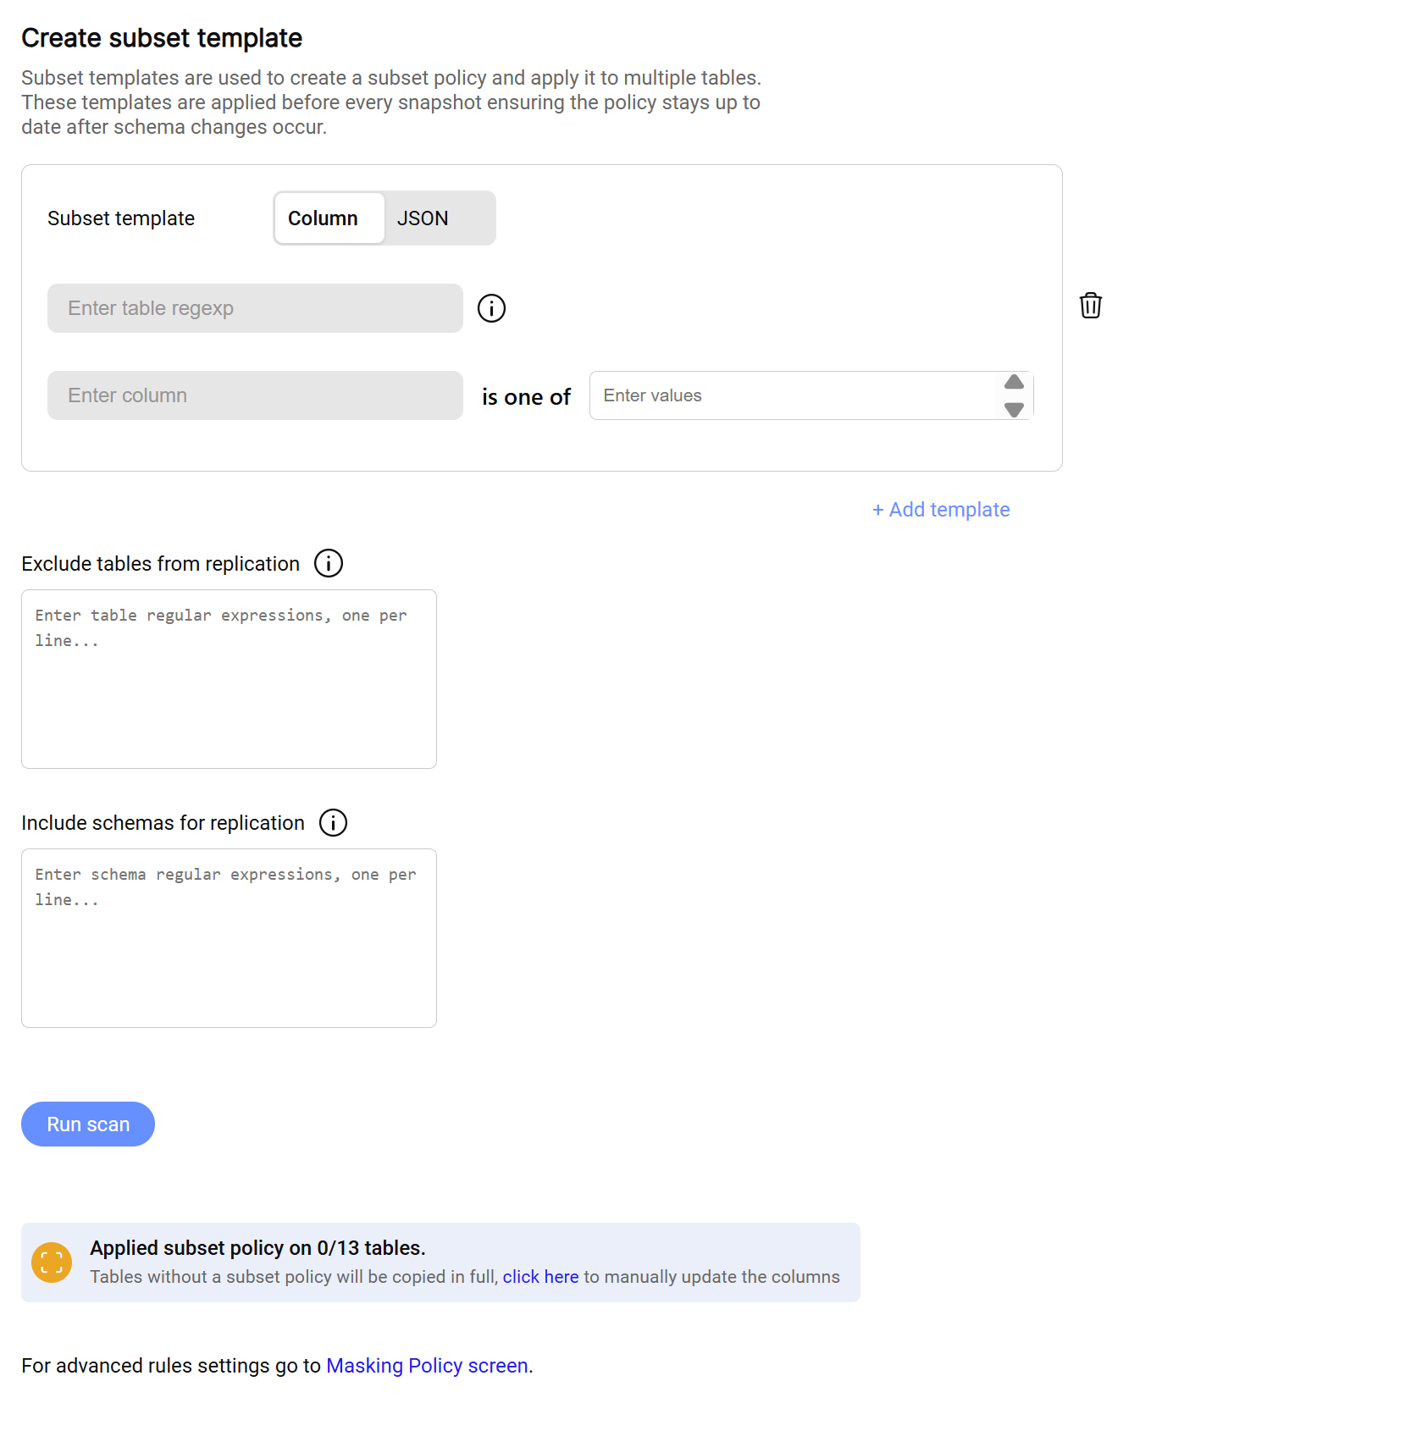Focus the Enter table regexp field
The width and height of the screenshot is (1405, 1431).
(x=255, y=308)
